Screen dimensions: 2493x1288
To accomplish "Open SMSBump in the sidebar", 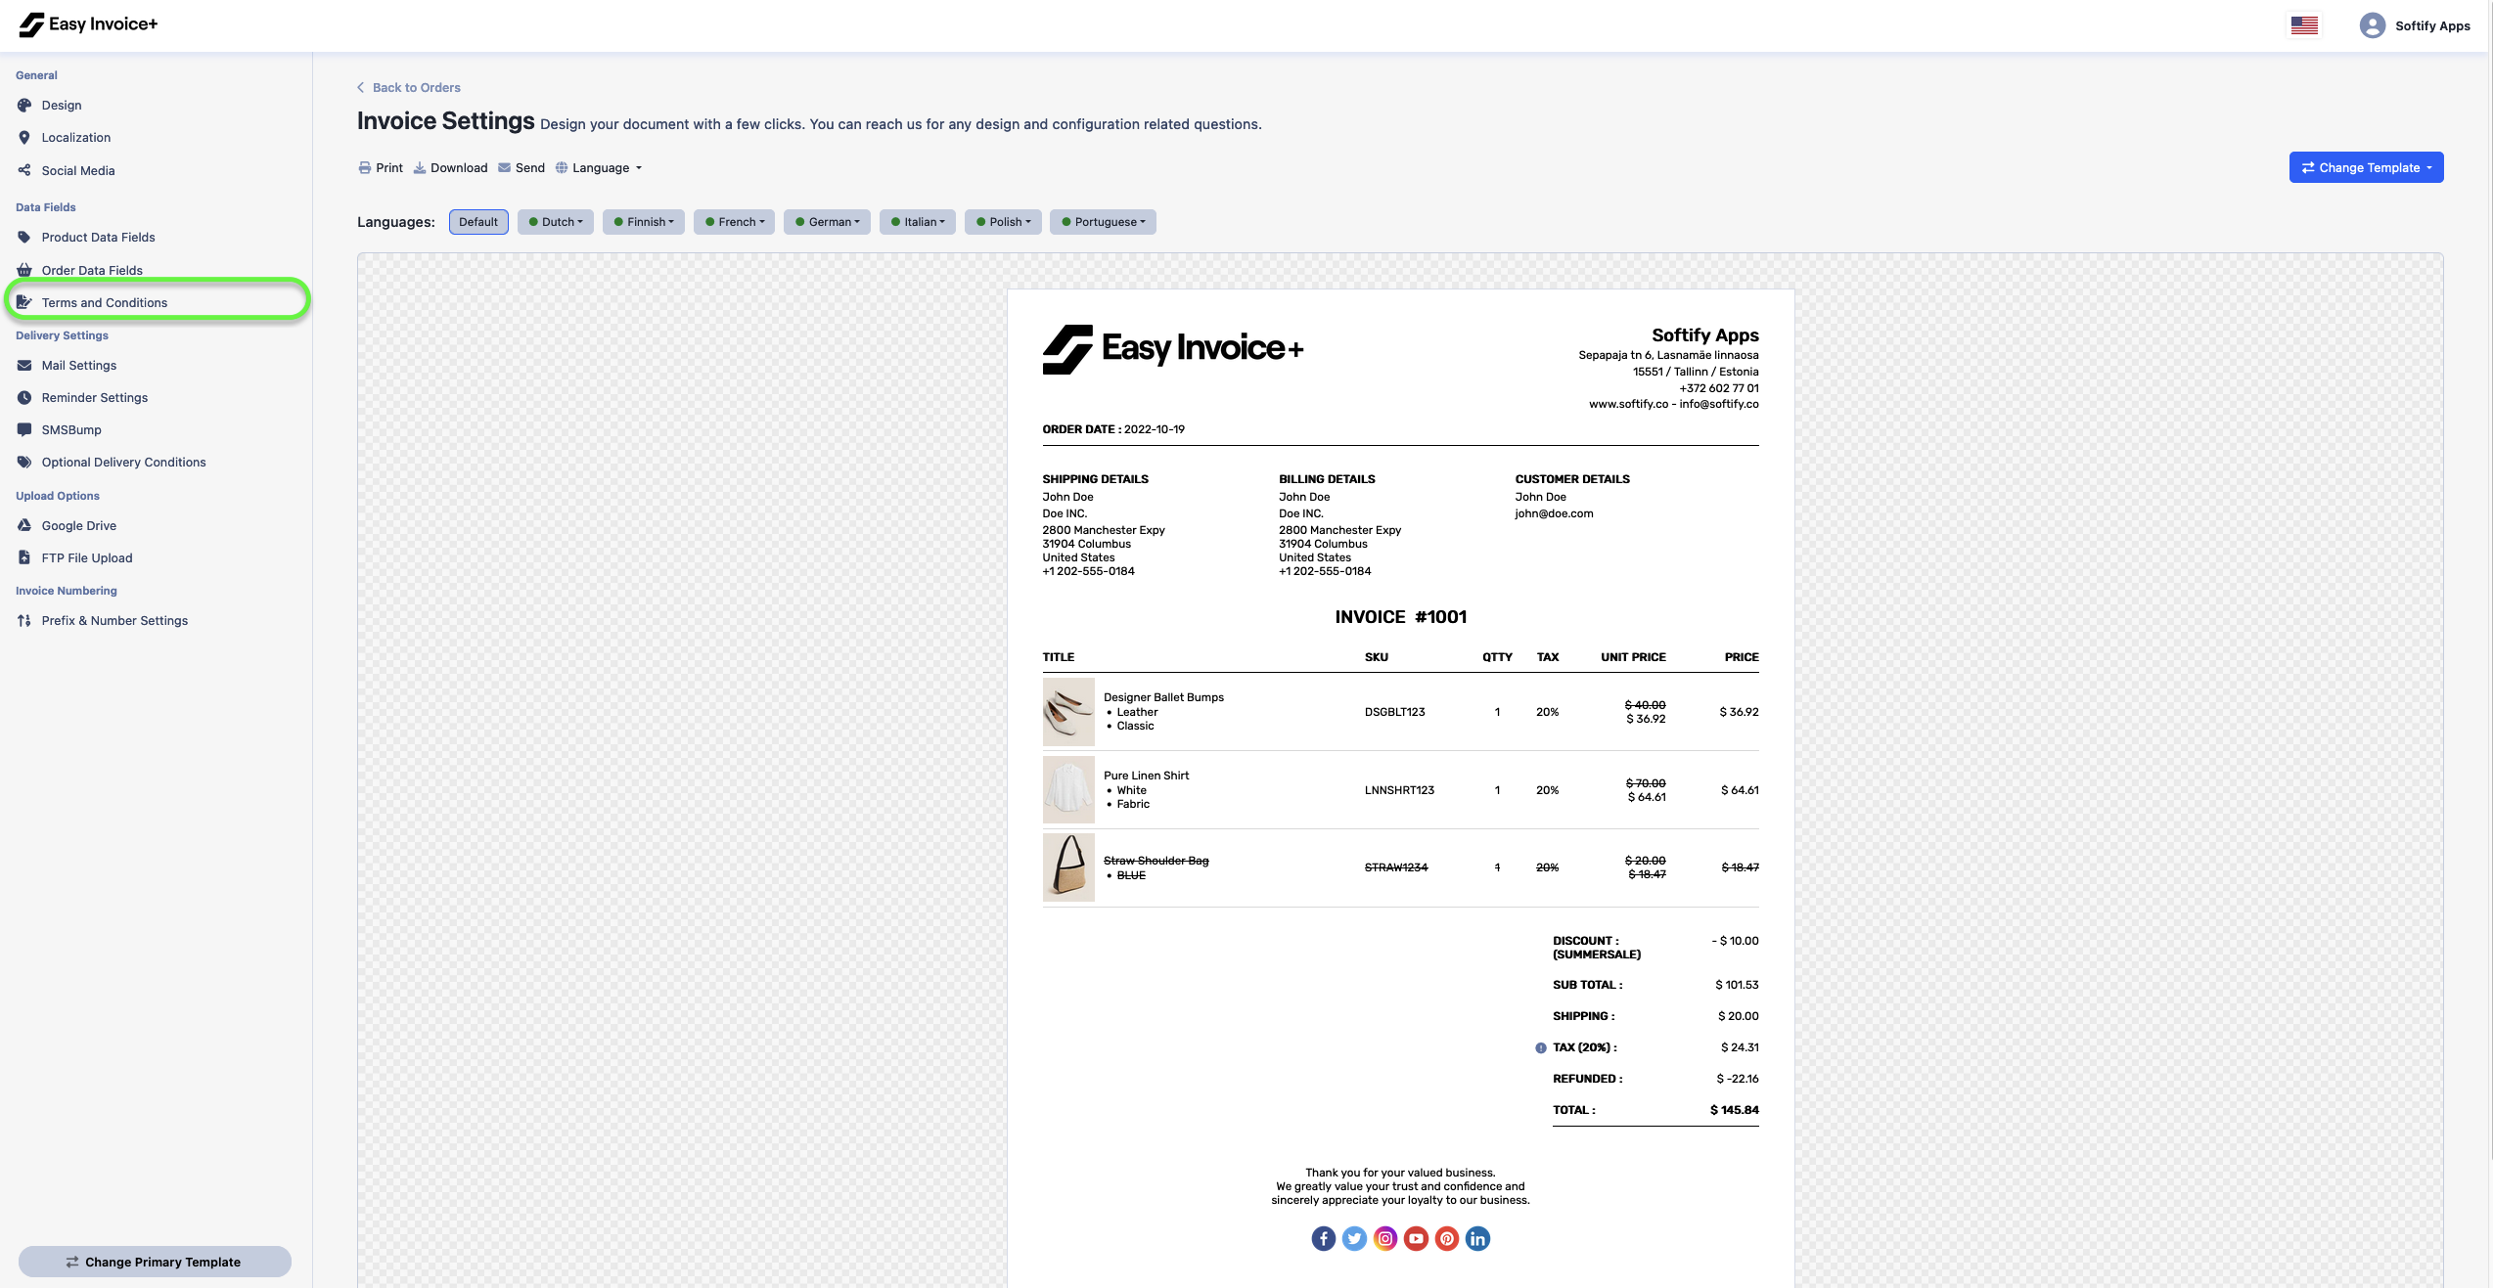I will point(71,430).
